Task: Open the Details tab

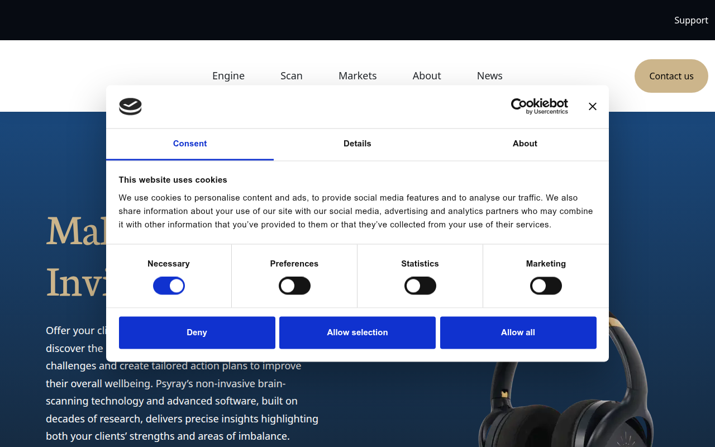Action: 357,144
